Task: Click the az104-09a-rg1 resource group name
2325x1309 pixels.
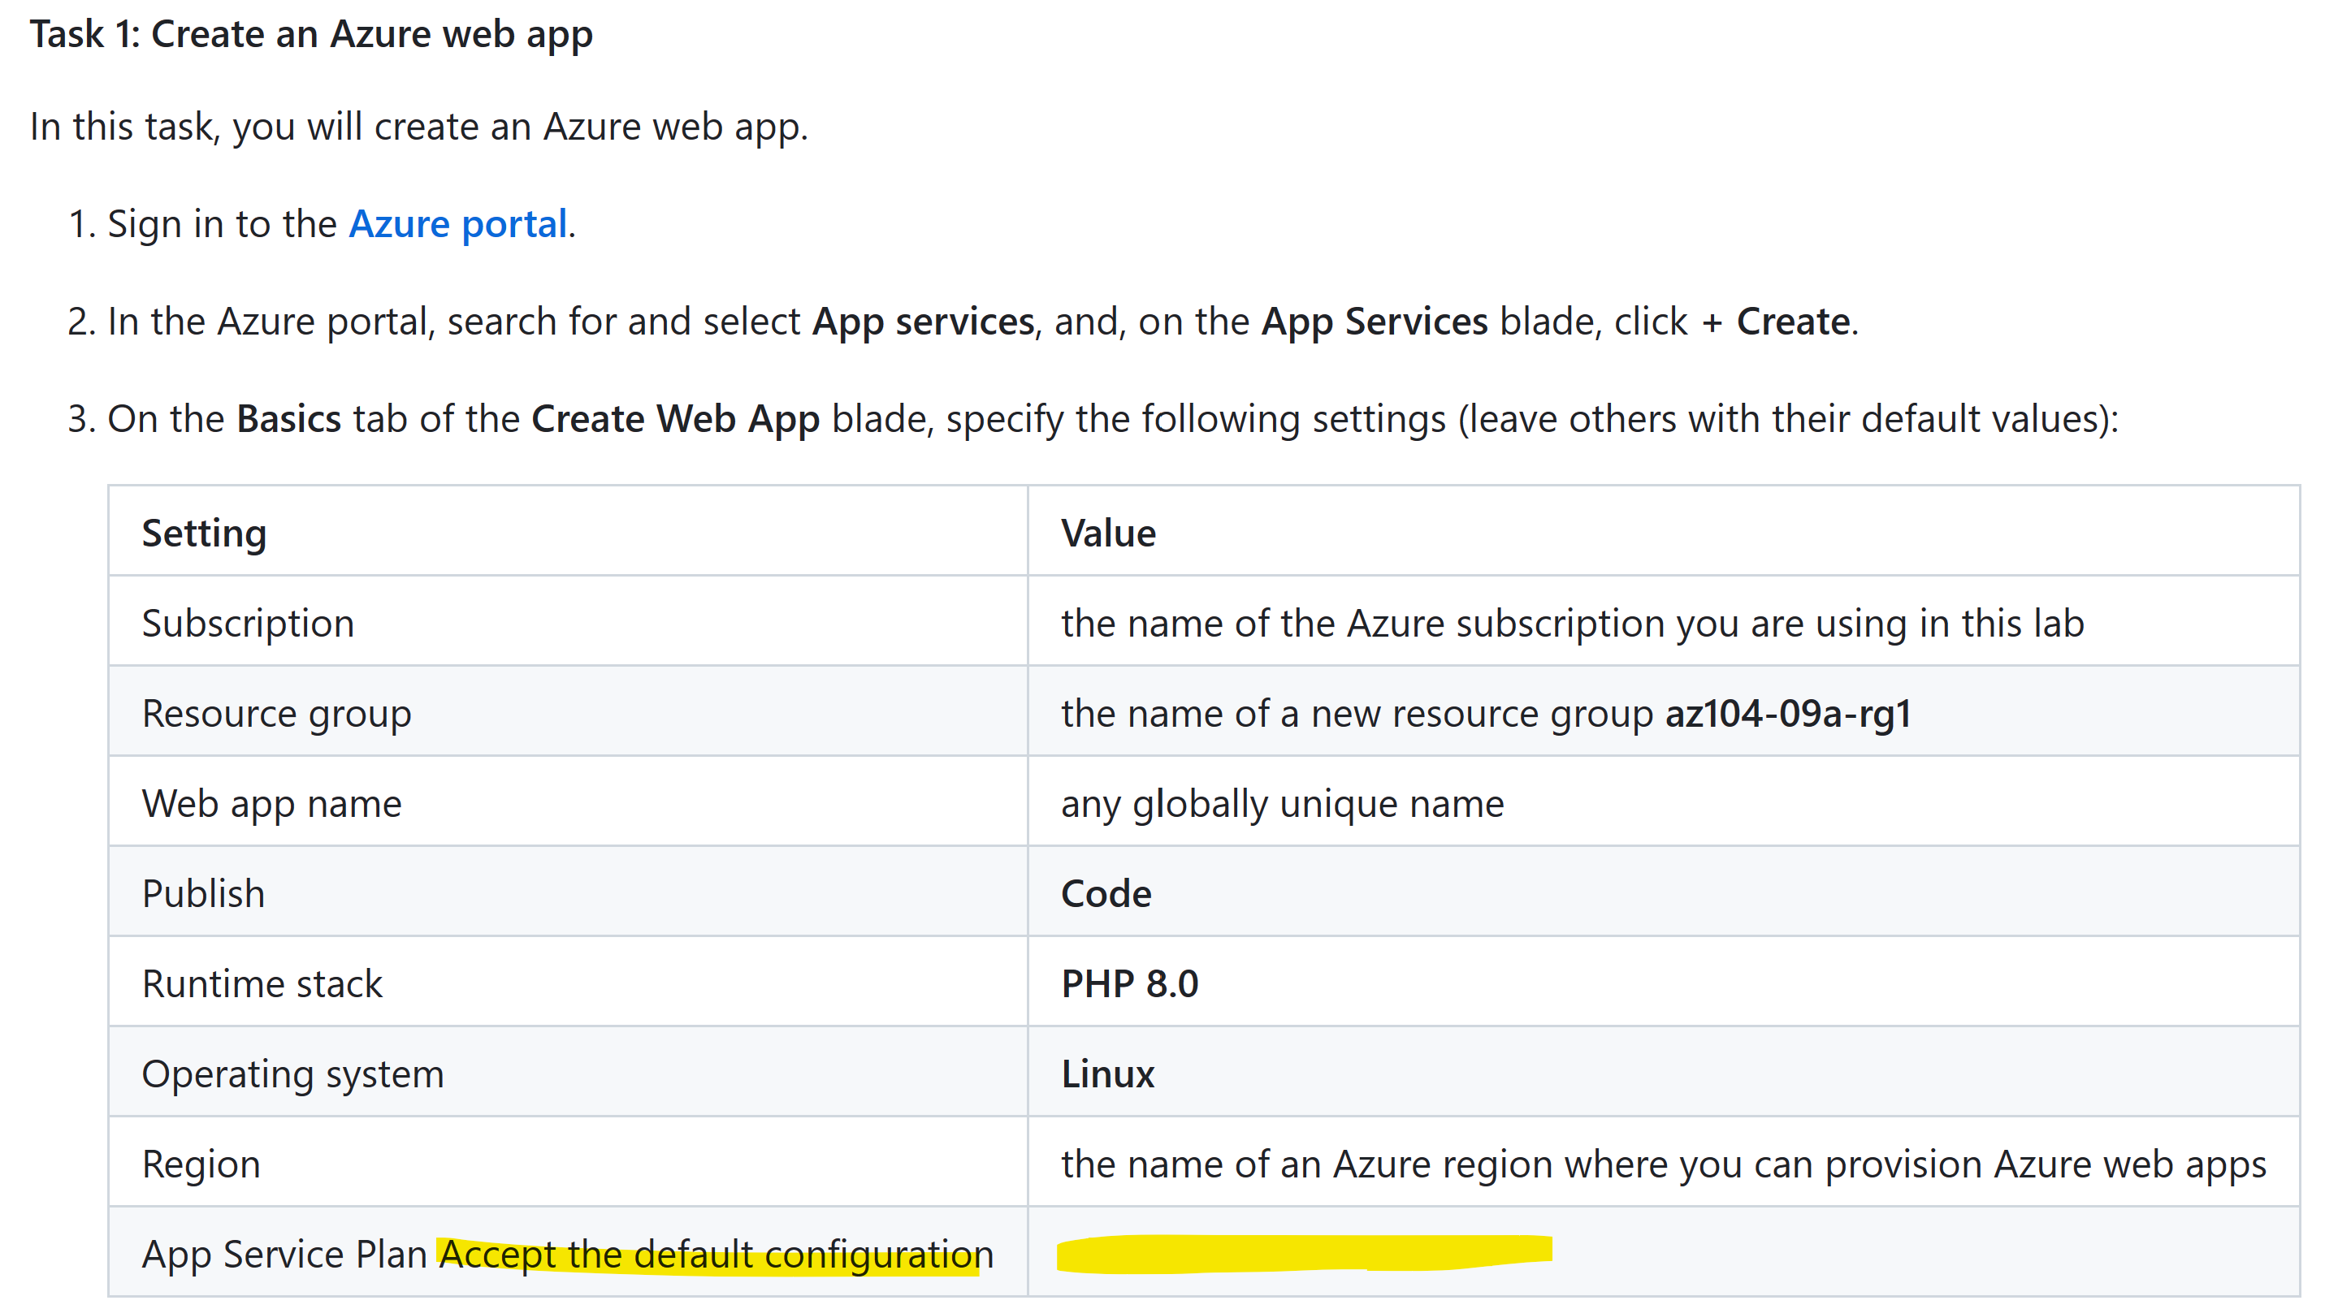Action: pos(1787,714)
